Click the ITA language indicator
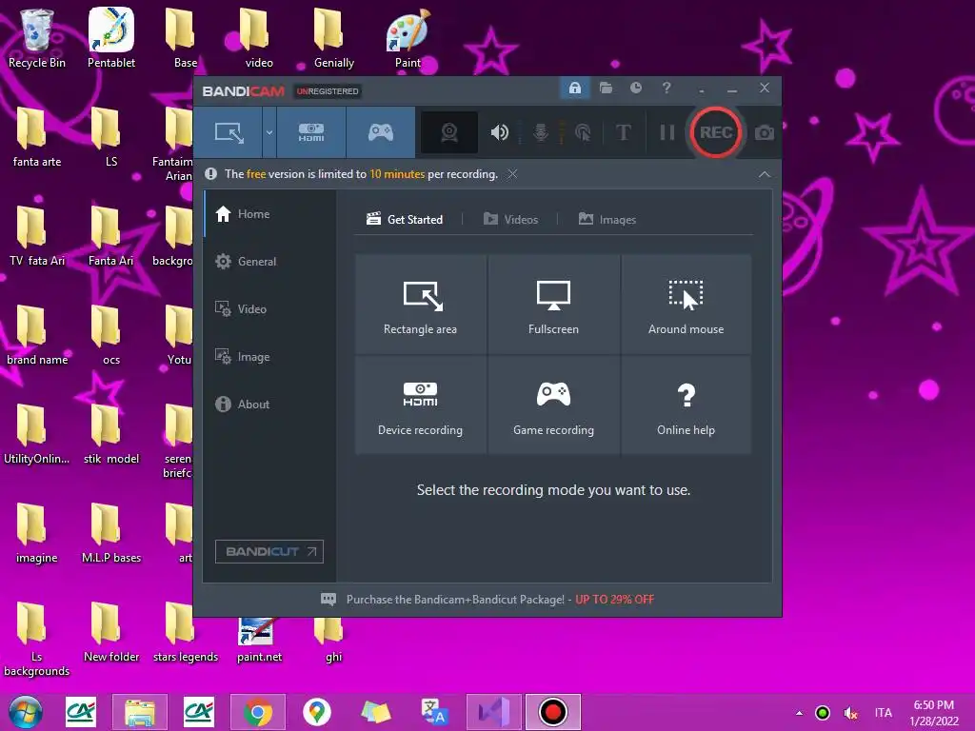This screenshot has height=731, width=975. [883, 713]
